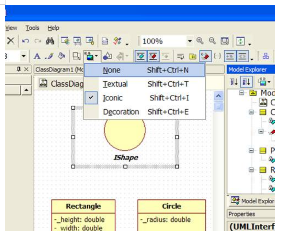Open the zoom percentage dropdown
The image size is (282, 234).
(190, 41)
